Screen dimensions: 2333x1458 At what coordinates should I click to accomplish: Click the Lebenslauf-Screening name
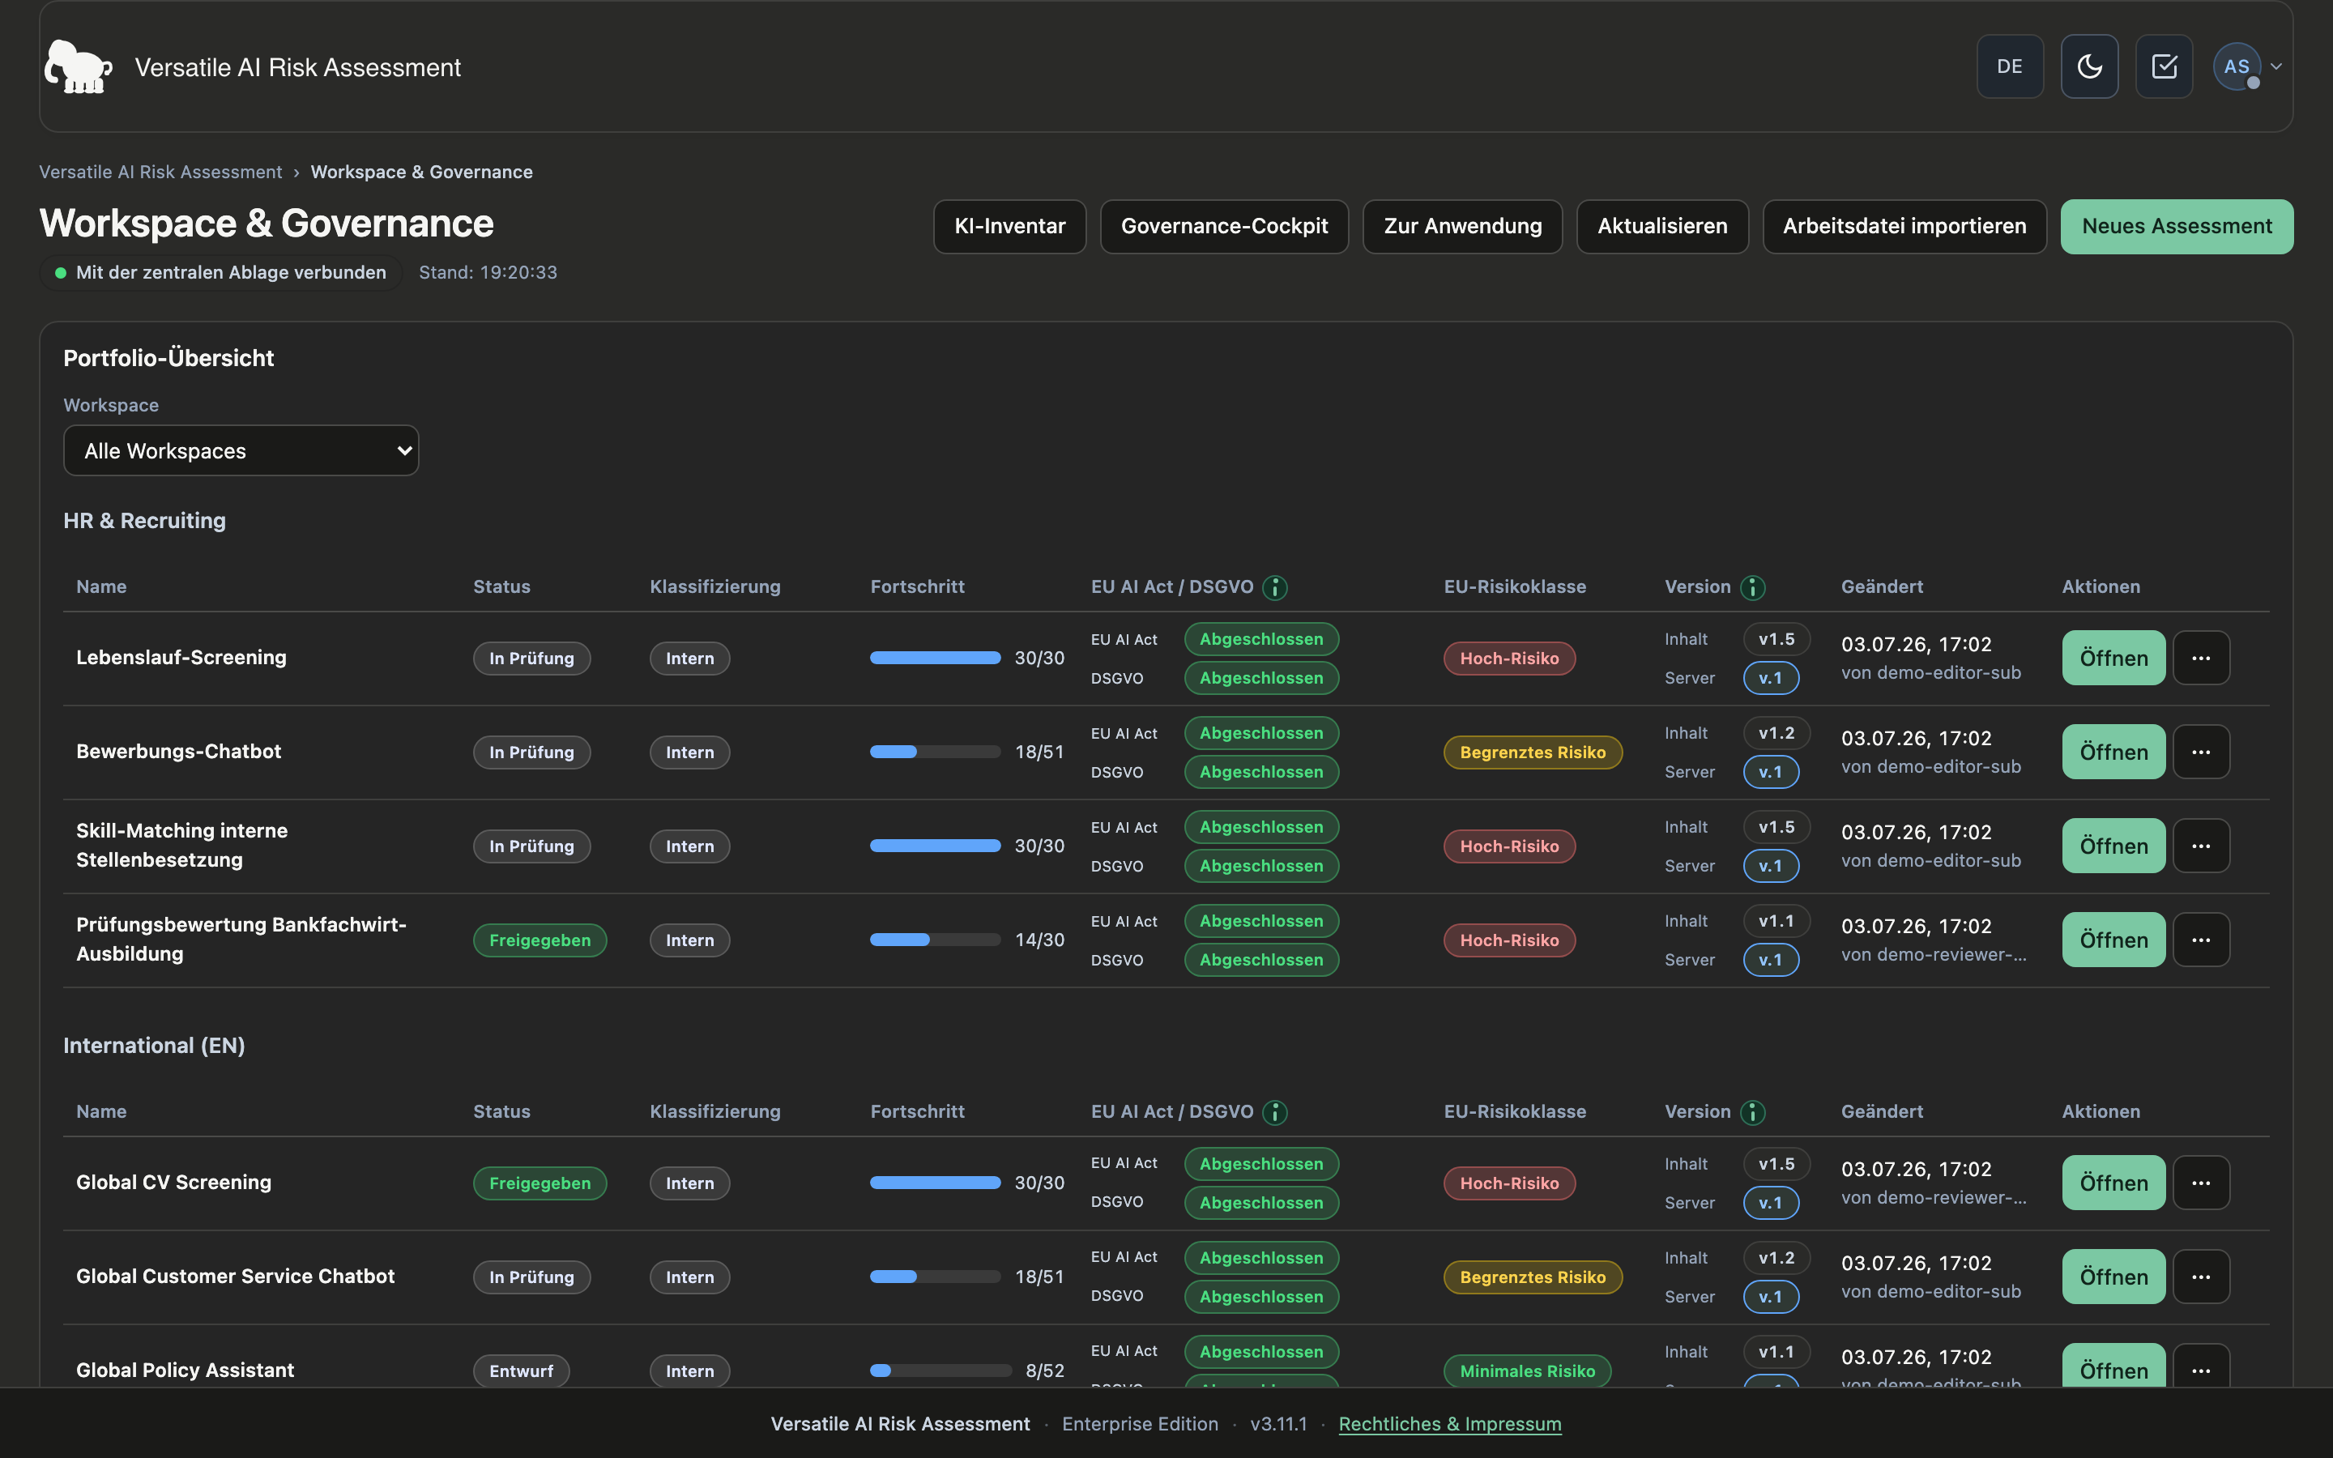pyautogui.click(x=181, y=657)
